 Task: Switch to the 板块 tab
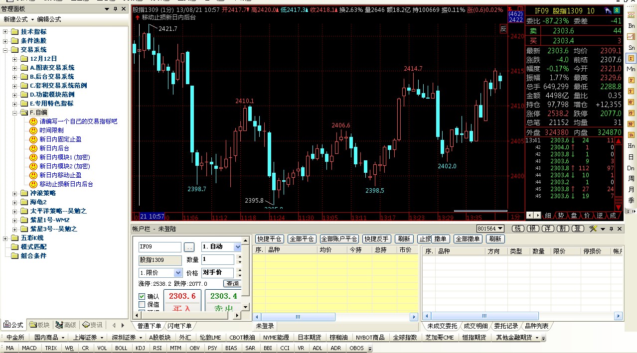click(x=39, y=325)
